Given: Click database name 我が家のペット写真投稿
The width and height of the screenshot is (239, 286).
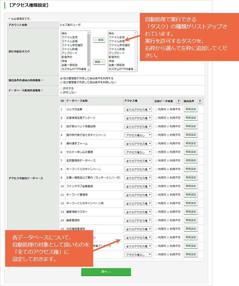Looking at the screenshot, I should pos(81,126).
